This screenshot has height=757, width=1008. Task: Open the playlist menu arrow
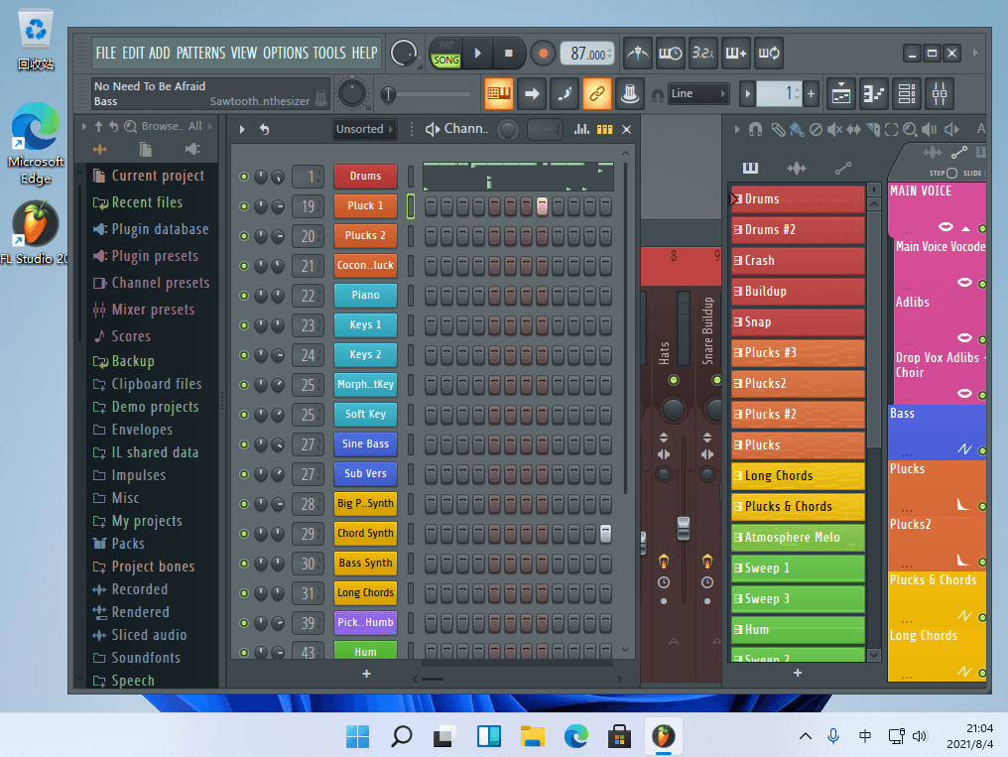[x=737, y=130]
